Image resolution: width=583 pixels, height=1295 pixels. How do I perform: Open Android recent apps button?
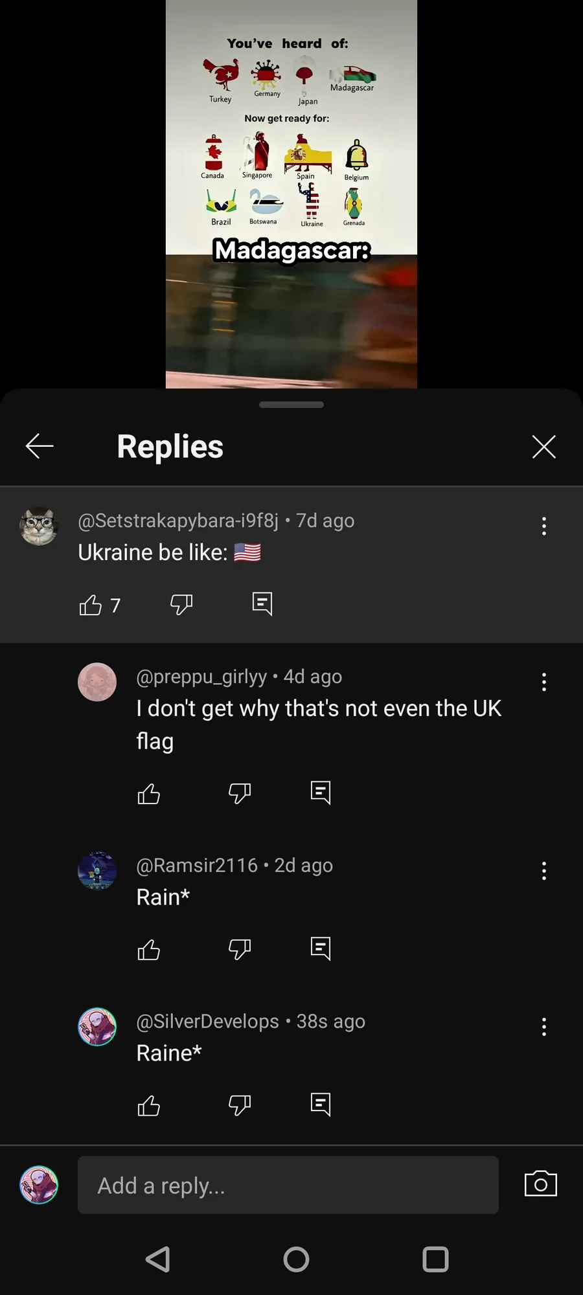point(435,1259)
